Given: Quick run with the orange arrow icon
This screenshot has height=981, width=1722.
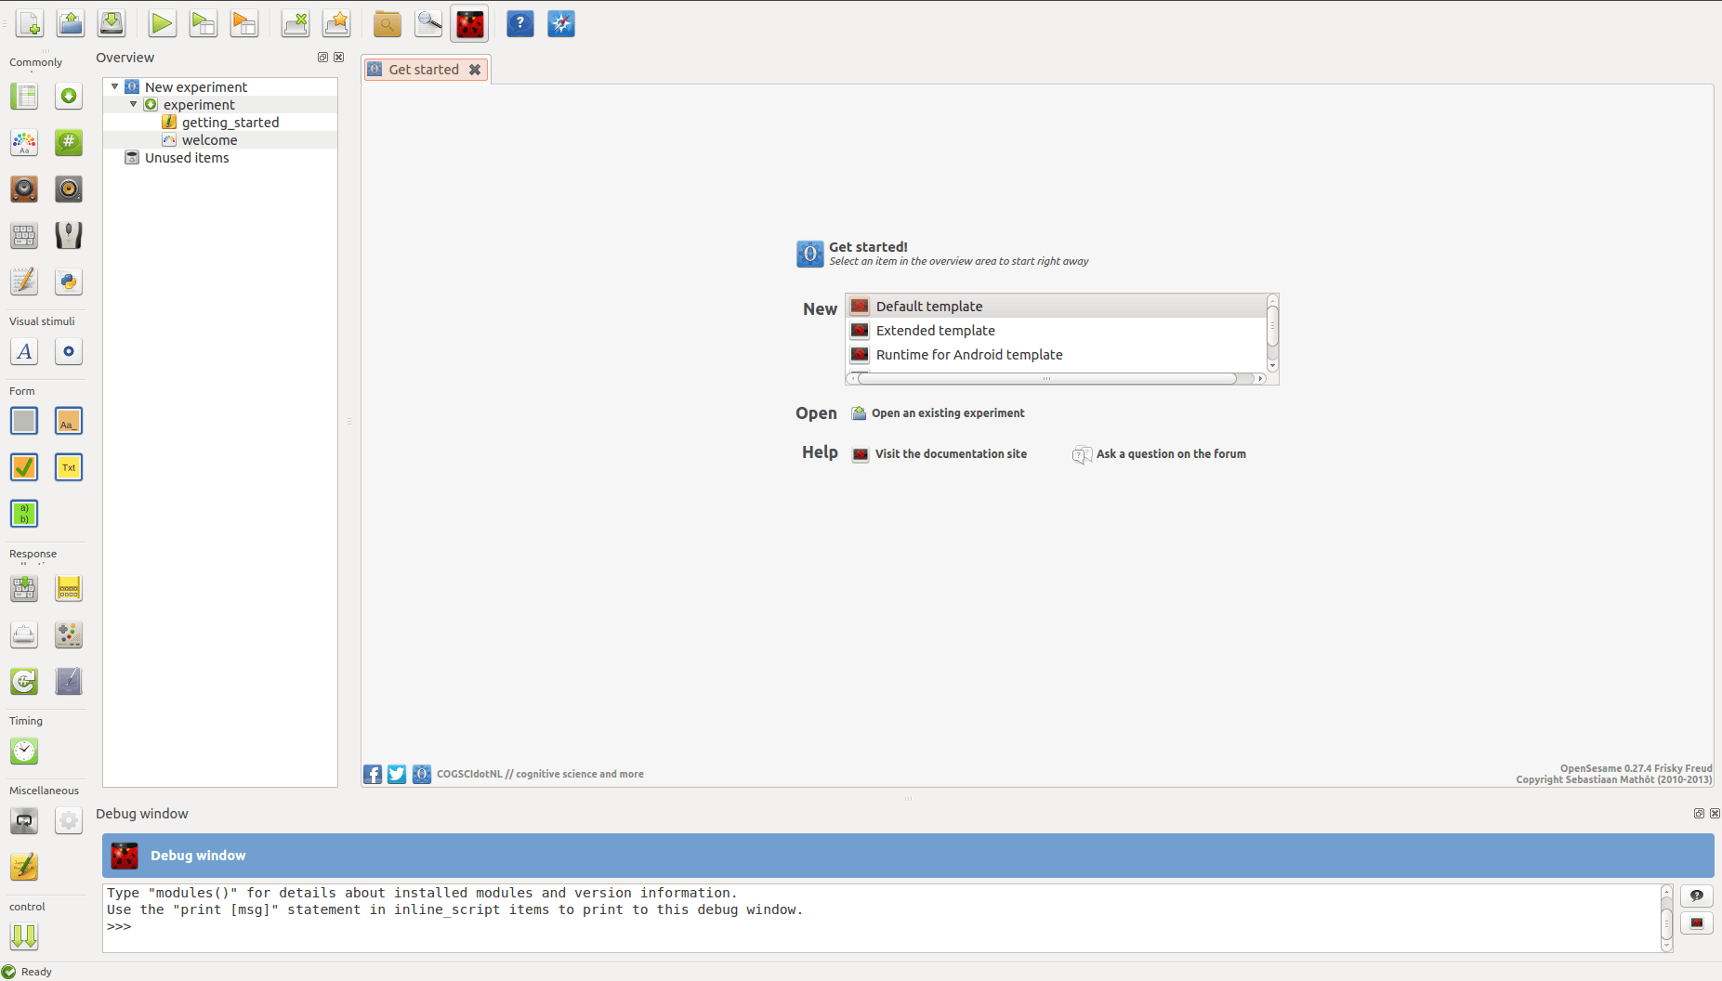Looking at the screenshot, I should [x=244, y=23].
